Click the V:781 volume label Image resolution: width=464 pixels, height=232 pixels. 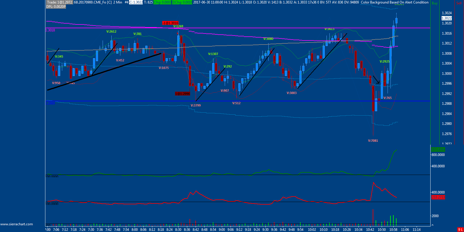click(x=138, y=34)
